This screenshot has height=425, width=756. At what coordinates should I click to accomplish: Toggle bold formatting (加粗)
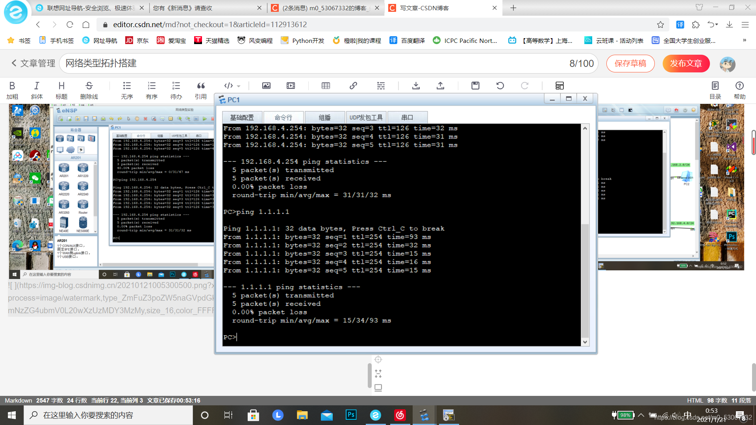click(x=12, y=90)
